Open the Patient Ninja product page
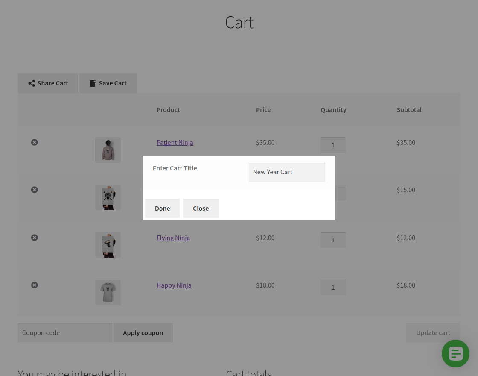Image resolution: width=478 pixels, height=376 pixels. point(175,142)
